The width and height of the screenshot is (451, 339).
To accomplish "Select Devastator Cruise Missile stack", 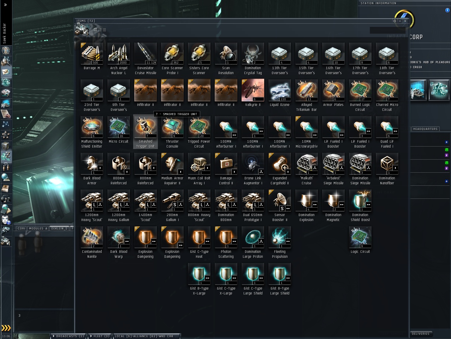I will tap(146, 54).
